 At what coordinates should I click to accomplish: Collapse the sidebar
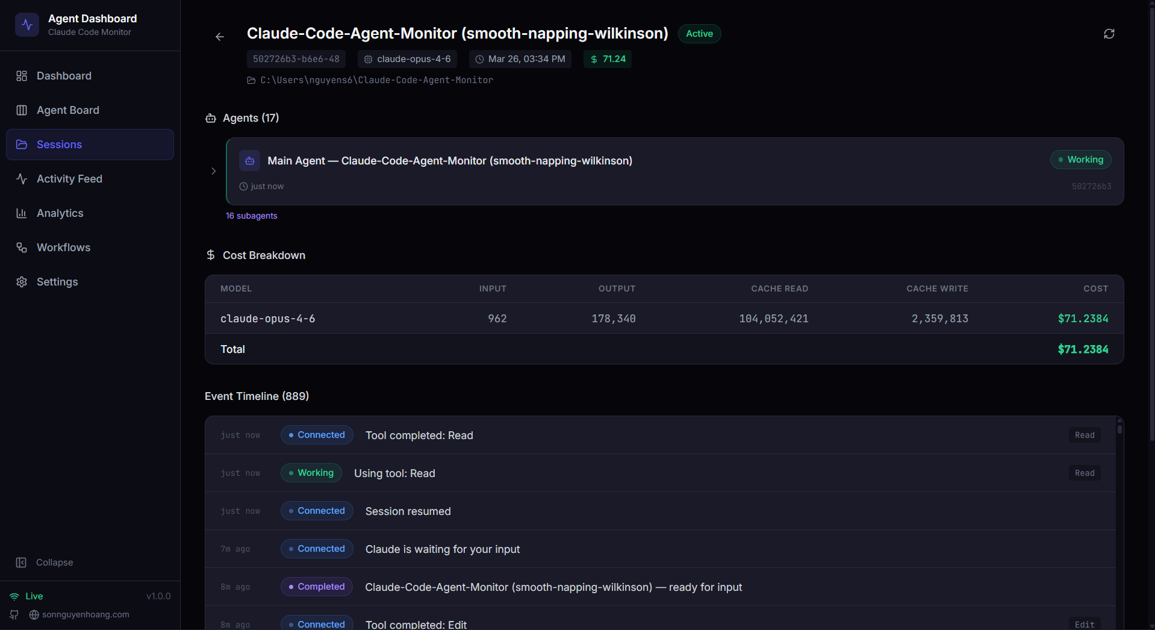tap(45, 563)
